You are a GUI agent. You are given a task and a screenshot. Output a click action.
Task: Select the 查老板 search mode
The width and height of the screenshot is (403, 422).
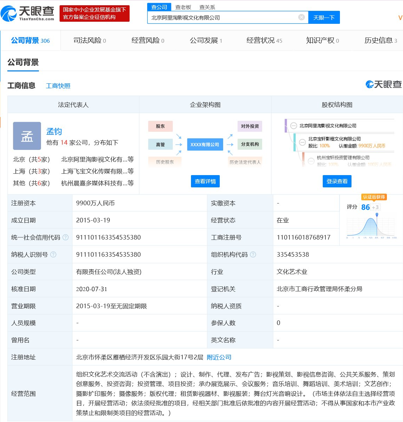[183, 7]
